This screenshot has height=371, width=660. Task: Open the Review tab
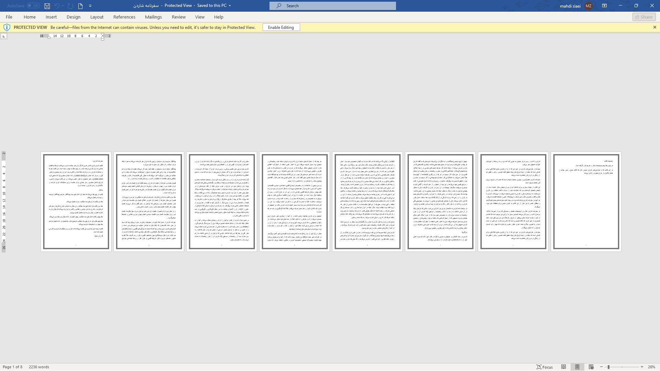(x=179, y=17)
